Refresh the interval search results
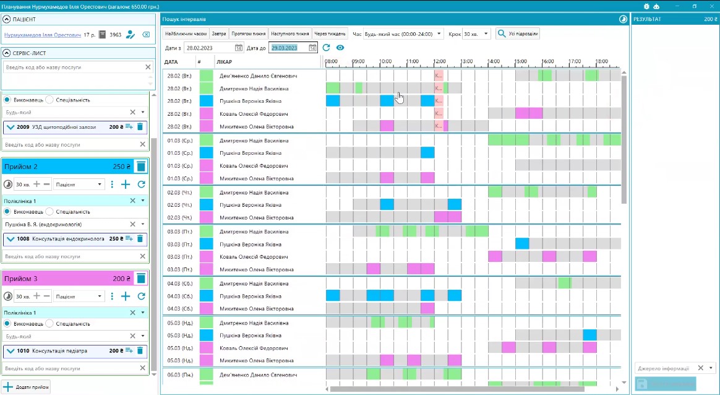This screenshot has width=720, height=395. tap(326, 48)
